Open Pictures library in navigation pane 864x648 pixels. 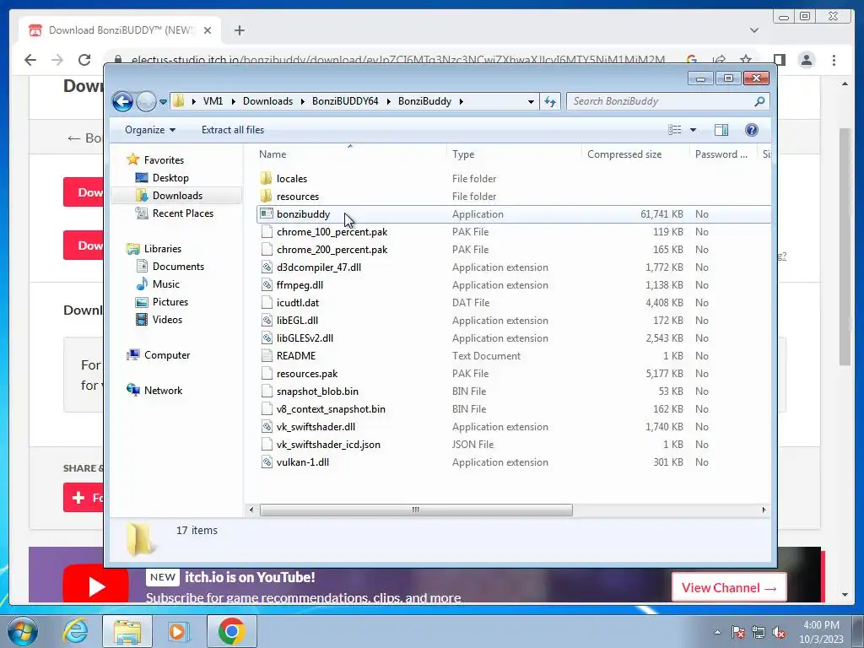click(170, 302)
